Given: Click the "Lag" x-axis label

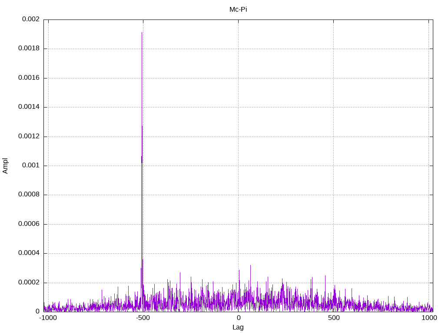Looking at the screenshot, I should point(238,327).
